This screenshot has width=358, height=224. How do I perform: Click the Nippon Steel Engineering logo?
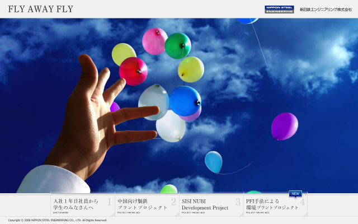(279, 9)
